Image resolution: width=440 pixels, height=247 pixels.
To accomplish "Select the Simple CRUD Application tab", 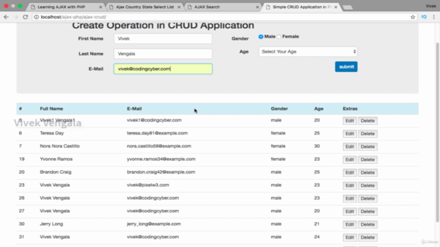I will click(x=302, y=7).
